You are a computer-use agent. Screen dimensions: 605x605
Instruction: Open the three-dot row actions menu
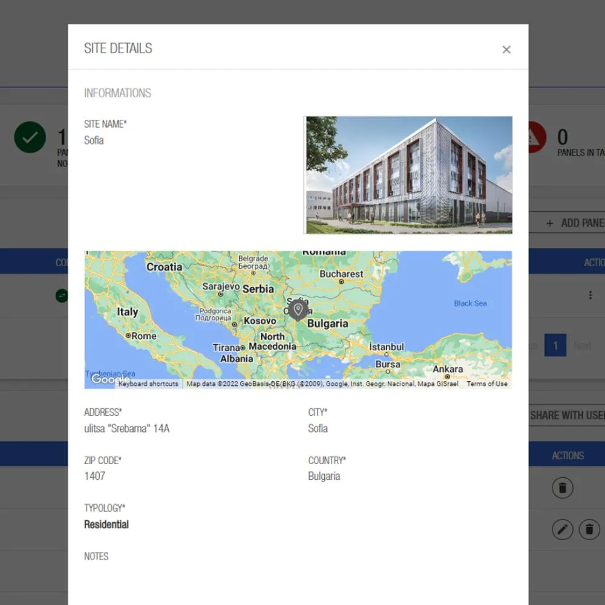590,295
